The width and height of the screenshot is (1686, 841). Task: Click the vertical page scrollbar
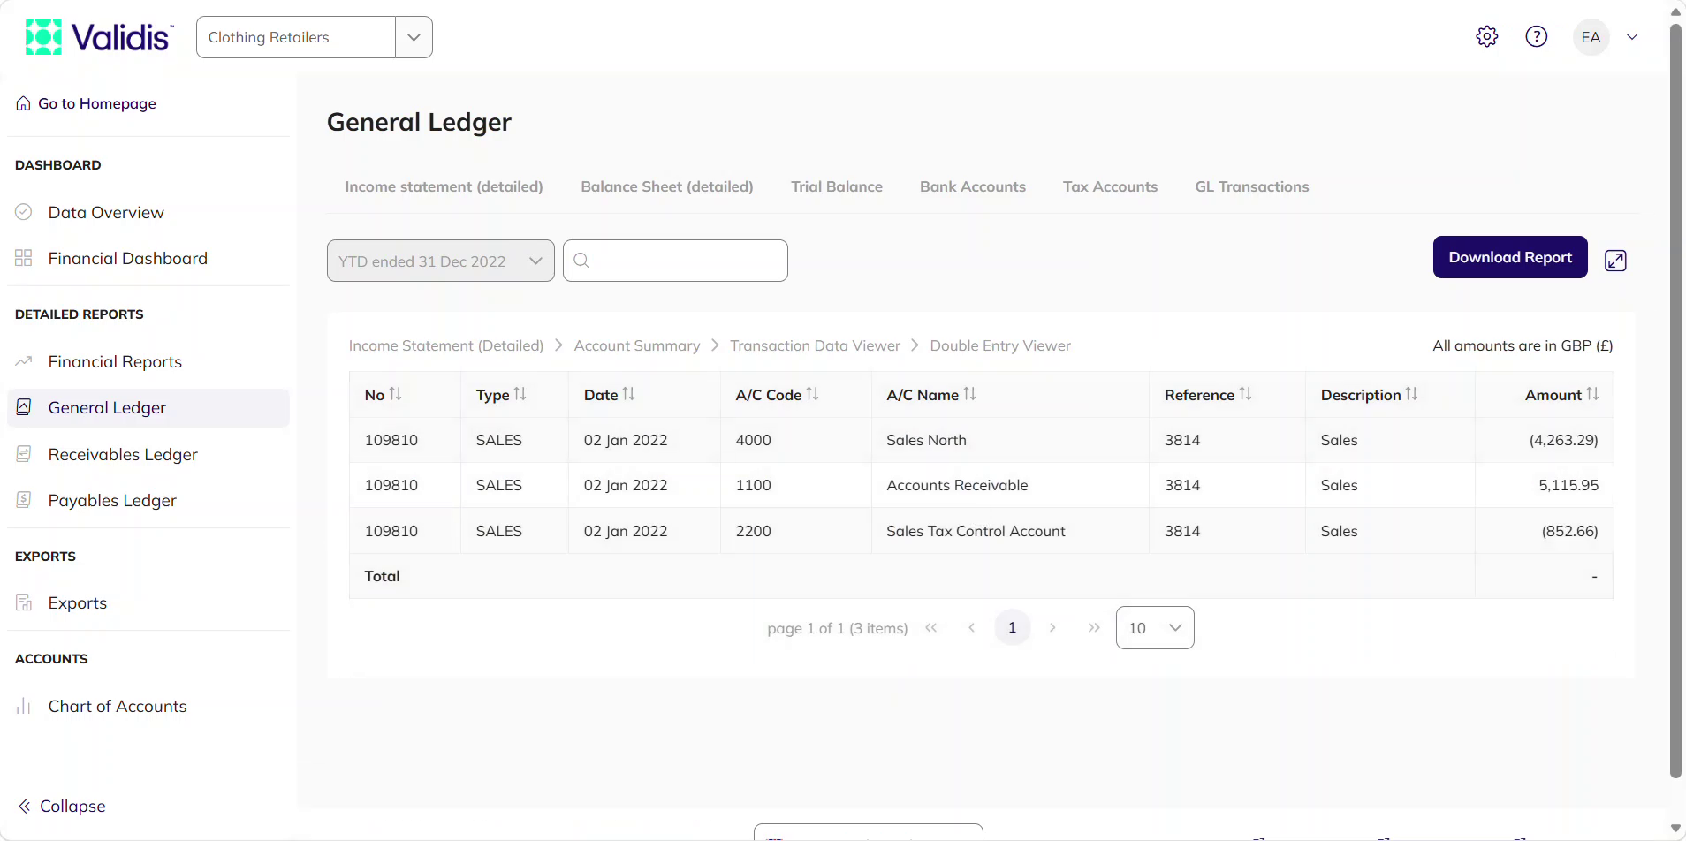coord(1675,401)
